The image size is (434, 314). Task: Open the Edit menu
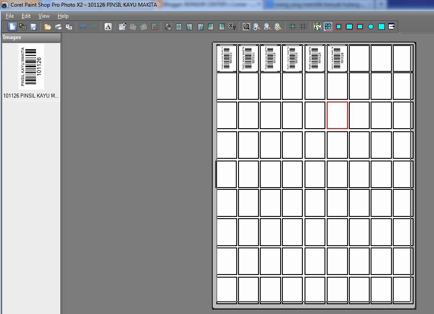pyautogui.click(x=26, y=16)
